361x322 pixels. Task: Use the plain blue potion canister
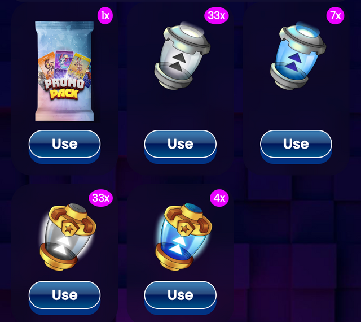[296, 144]
